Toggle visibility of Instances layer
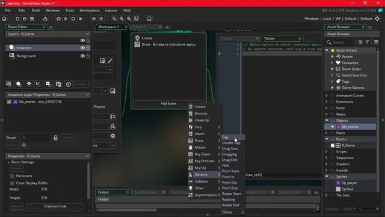385x217 pixels. point(82,48)
